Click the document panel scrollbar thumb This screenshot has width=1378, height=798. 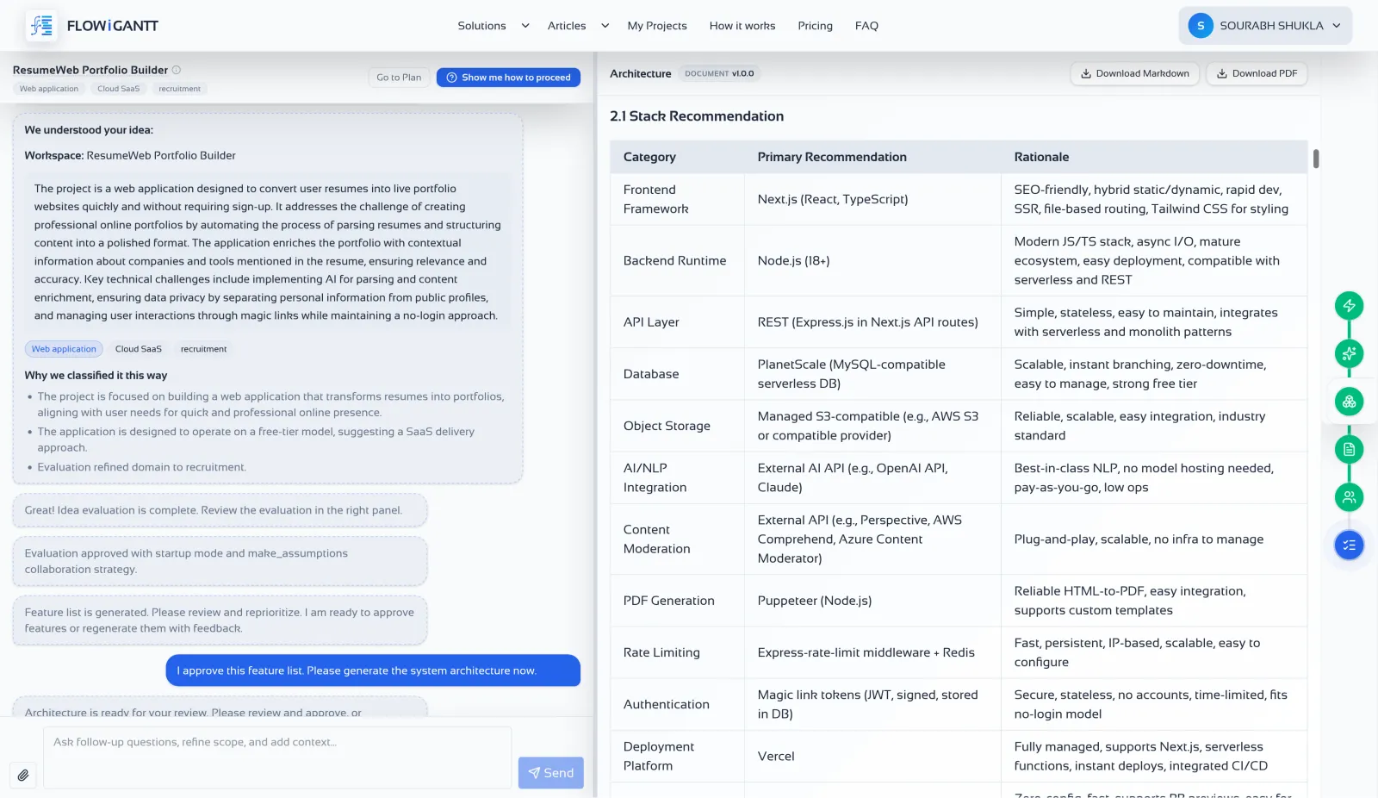pyautogui.click(x=1316, y=159)
